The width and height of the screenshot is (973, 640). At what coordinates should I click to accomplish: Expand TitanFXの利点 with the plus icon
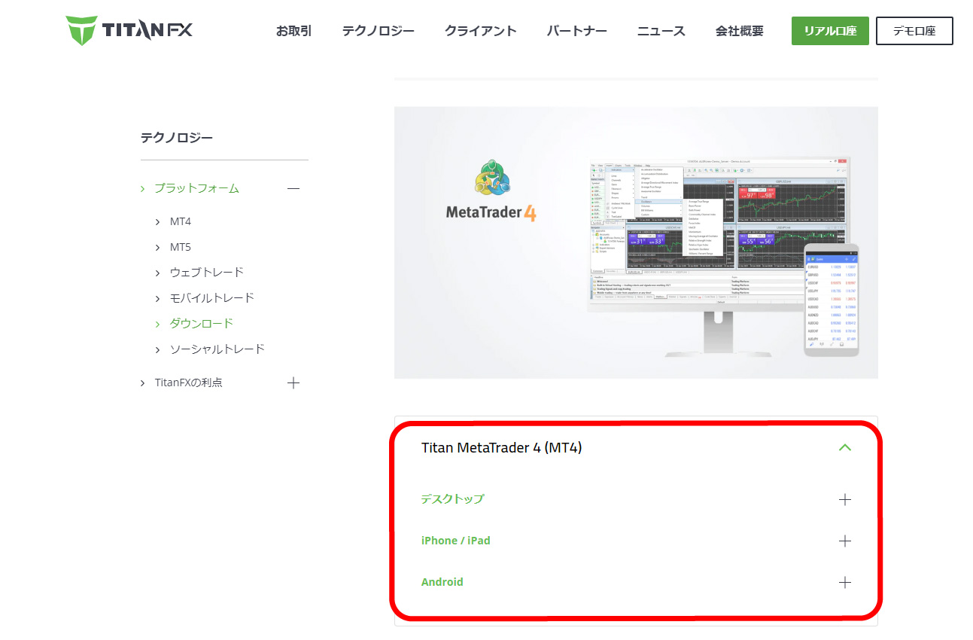(x=293, y=382)
